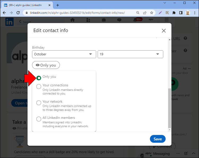199x158 pixels.
Task: Open the browser side panel icon
Action: tap(181, 13)
